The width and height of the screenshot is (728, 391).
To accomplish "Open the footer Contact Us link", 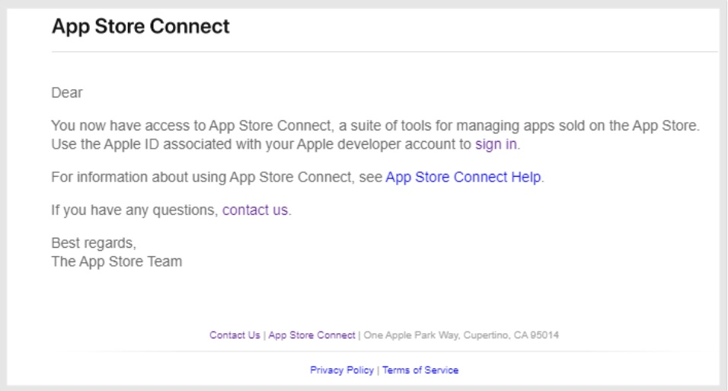I will tap(235, 335).
